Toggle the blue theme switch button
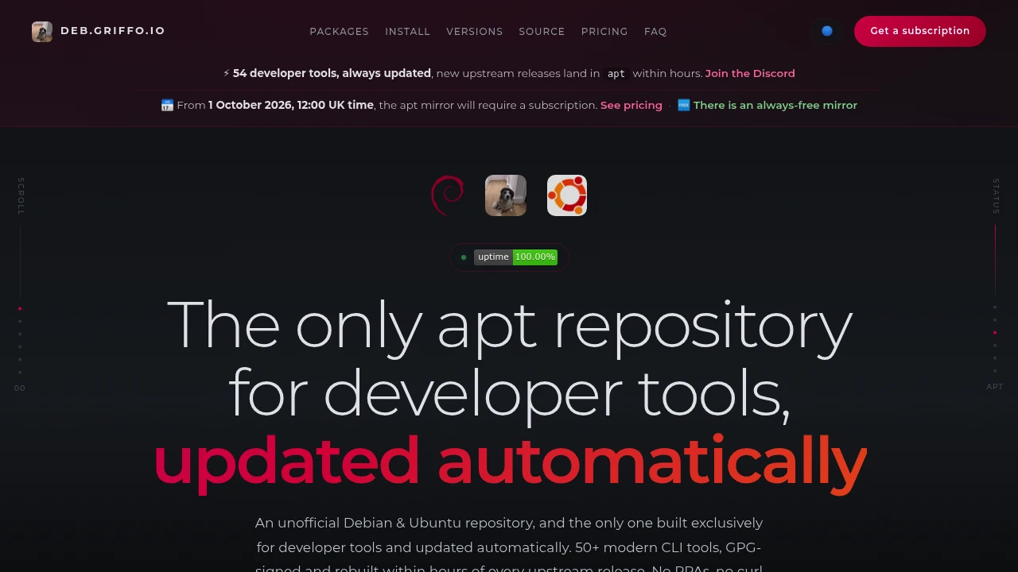 pos(827,31)
